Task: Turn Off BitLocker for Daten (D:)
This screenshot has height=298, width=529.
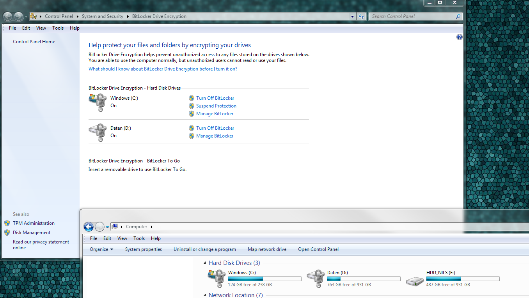Action: coord(215,128)
